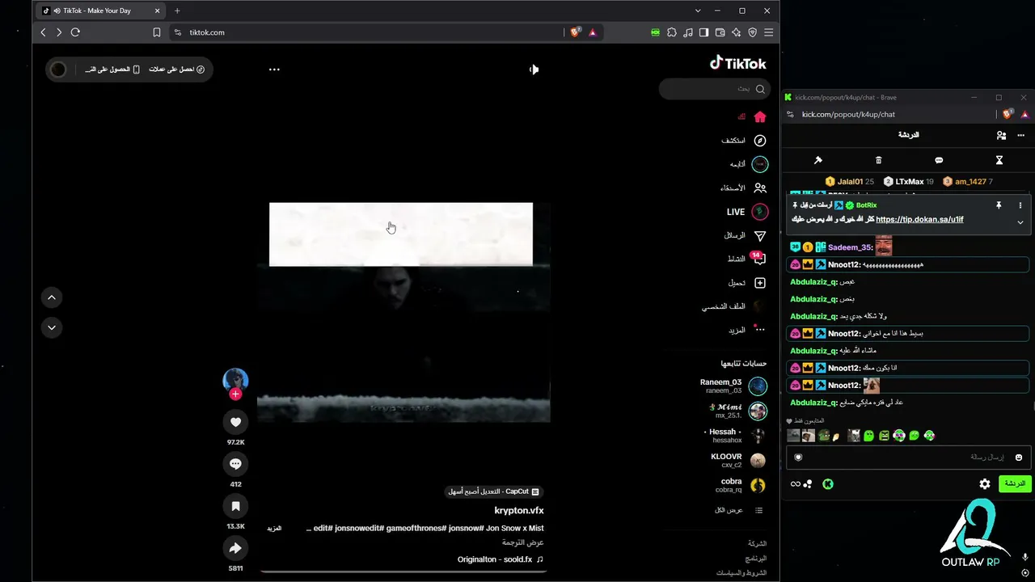Send the Kick chat message
1035x582 pixels.
point(1015,484)
